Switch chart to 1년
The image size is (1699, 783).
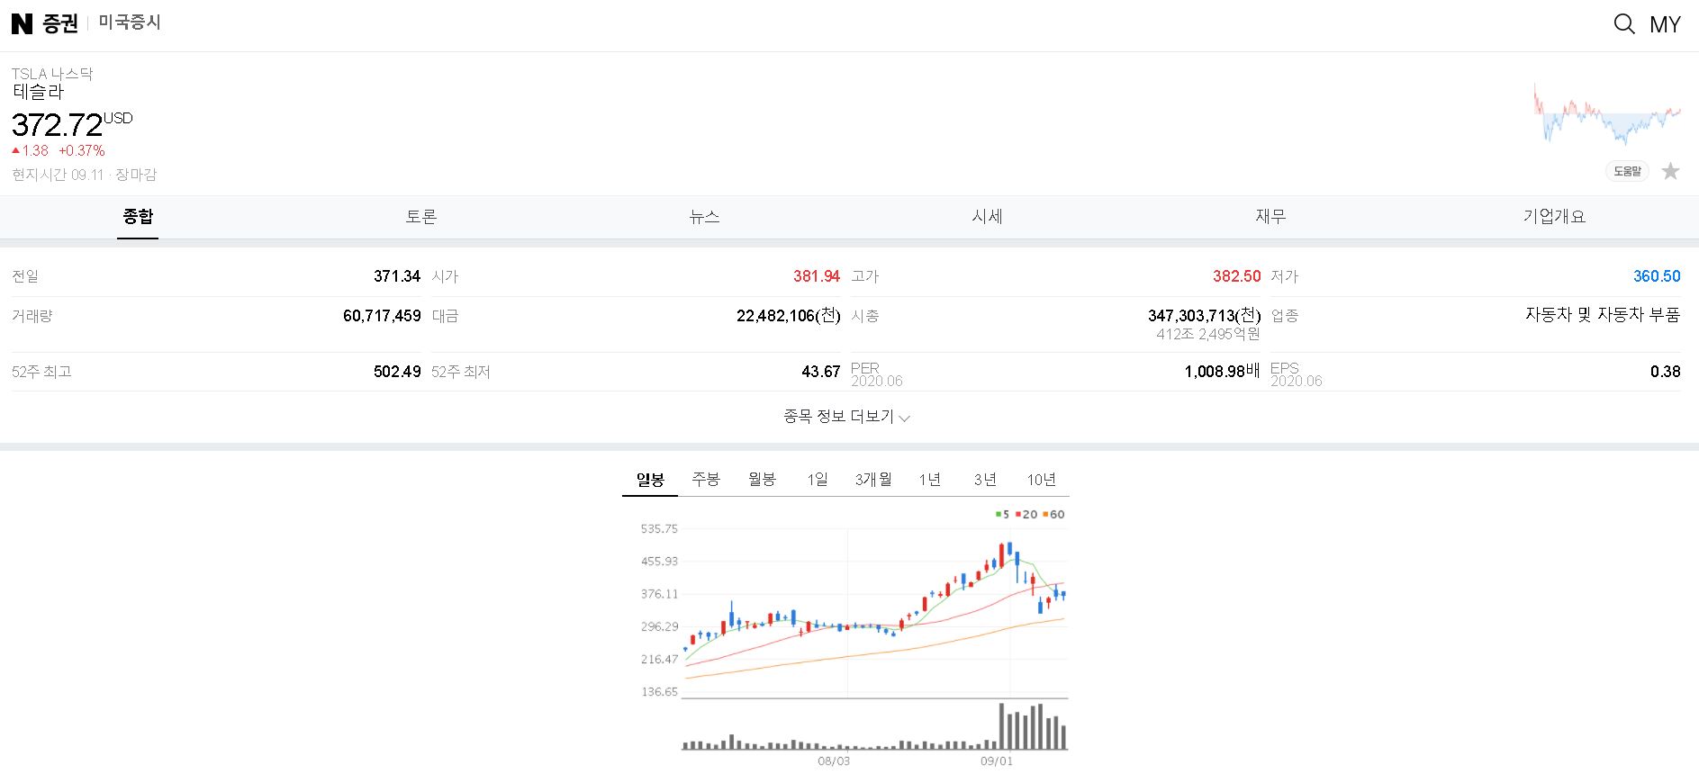pos(930,480)
